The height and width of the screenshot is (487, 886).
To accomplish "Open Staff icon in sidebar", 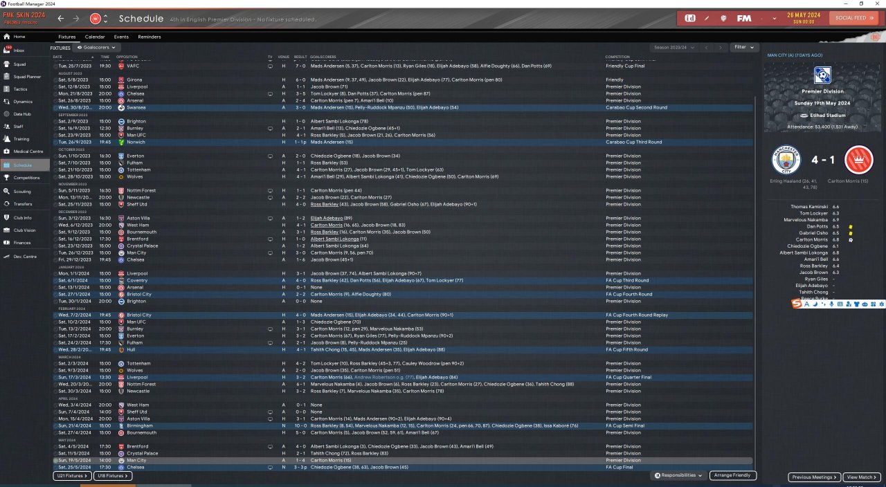I will [x=7, y=127].
